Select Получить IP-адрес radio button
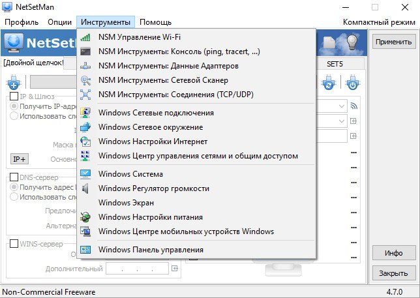The width and height of the screenshot is (420, 298). point(14,106)
